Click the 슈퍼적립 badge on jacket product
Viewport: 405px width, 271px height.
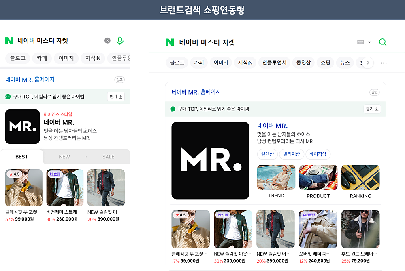(308, 215)
